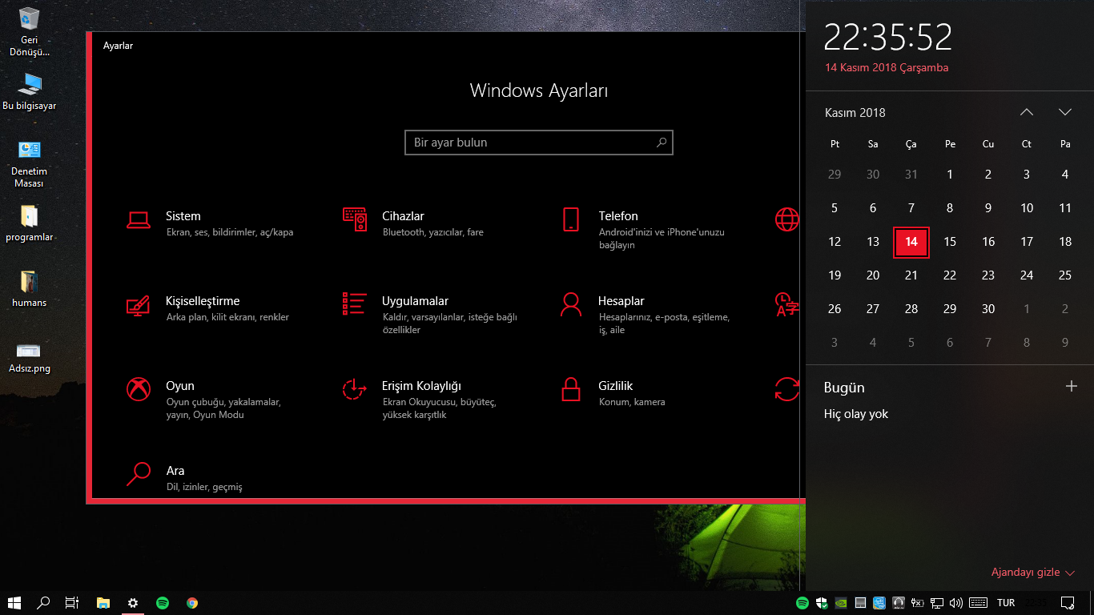Select Geri Dönüşüm recycle bin desktop icon
Screen dimensions: 1094x615
(30, 31)
